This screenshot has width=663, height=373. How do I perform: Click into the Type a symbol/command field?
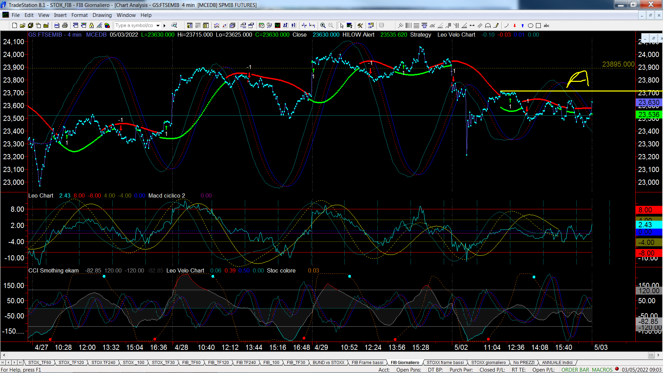pos(135,26)
